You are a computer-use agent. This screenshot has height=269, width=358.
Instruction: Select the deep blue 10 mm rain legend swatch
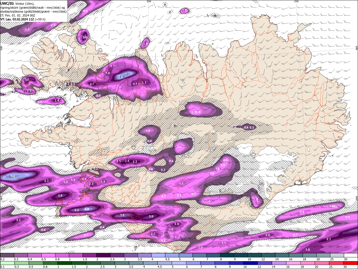[250, 263]
